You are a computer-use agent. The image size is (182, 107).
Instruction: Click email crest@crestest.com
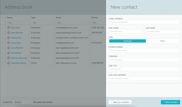[x=65, y=43]
